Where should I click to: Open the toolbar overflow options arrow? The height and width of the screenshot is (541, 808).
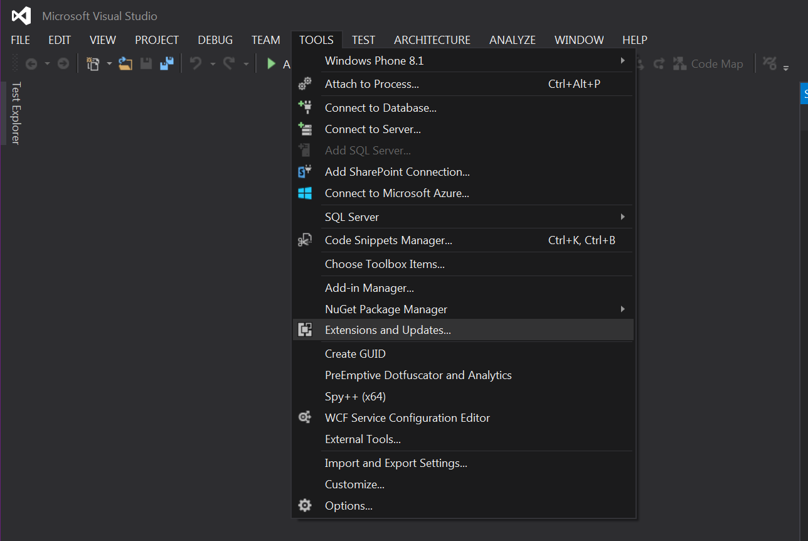[787, 67]
